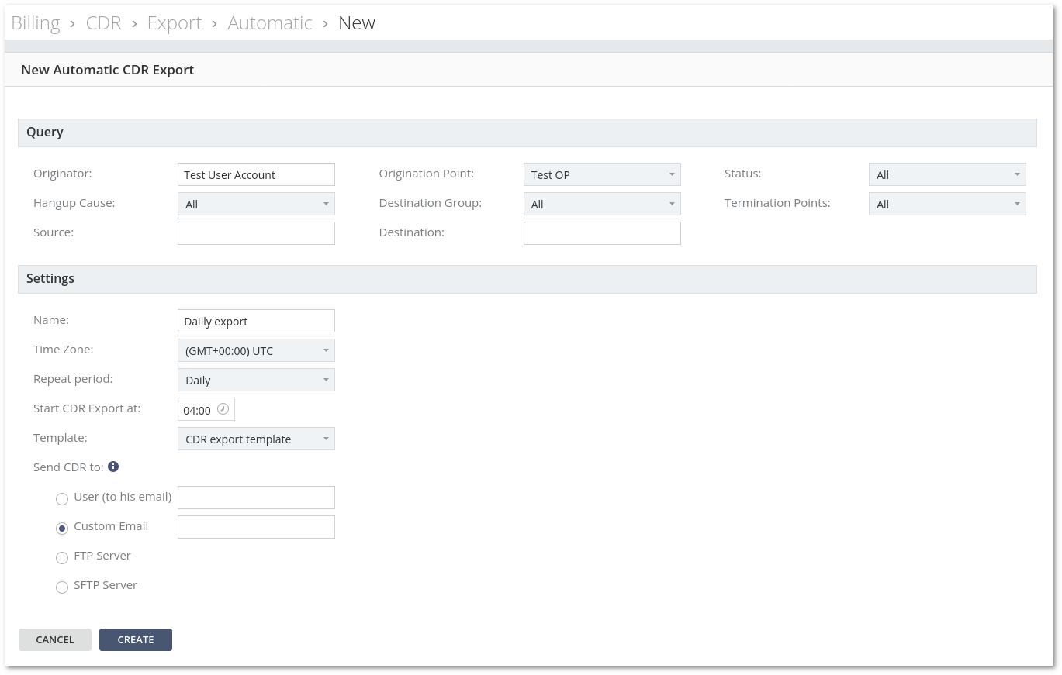
Task: Expand the Status dropdown
Action: click(946, 175)
